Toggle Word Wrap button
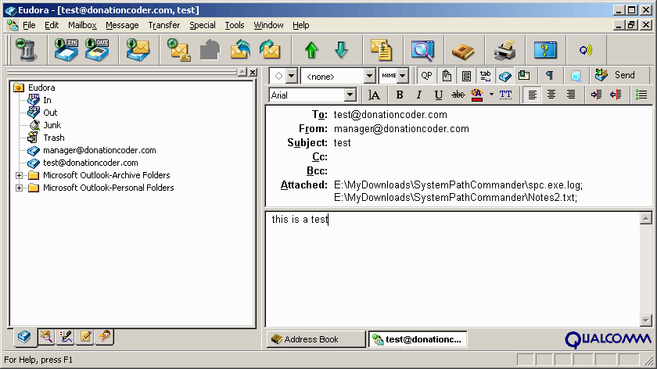 466,76
